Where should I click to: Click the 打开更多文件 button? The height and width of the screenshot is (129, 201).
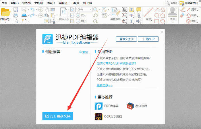pos(57,116)
